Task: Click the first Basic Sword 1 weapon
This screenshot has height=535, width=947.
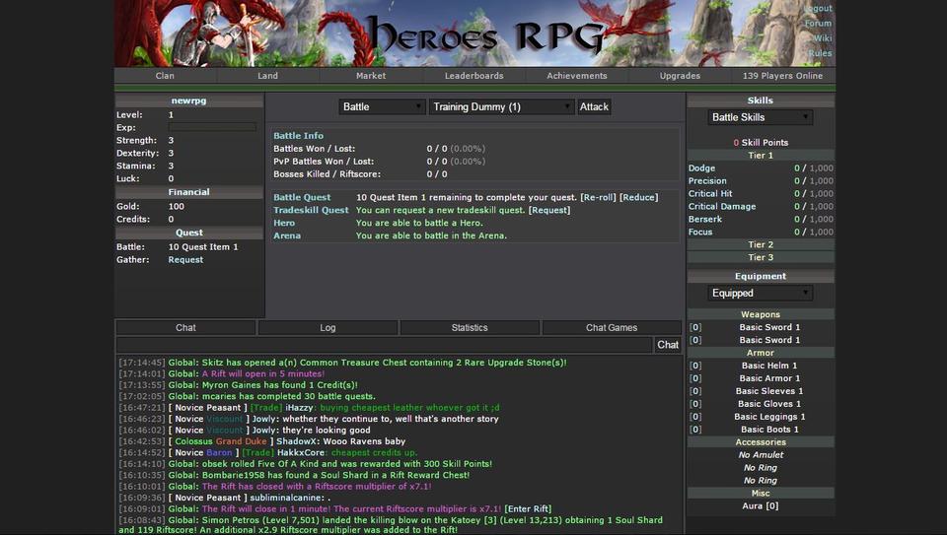Action: [769, 327]
